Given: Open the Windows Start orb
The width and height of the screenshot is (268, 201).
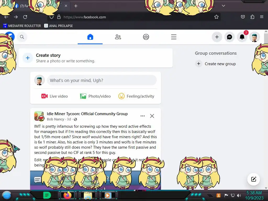Looking at the screenshot, I should point(7,195).
